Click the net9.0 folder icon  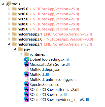(14, 29)
